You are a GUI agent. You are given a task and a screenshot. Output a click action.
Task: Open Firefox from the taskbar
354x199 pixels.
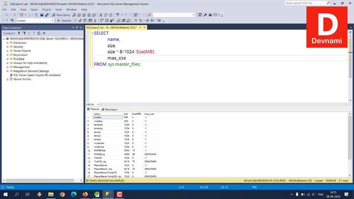85,194
